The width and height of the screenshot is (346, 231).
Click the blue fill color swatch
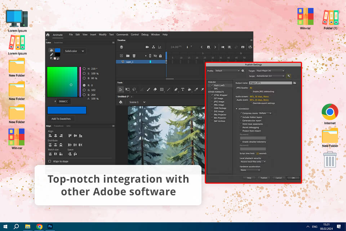pos(58,50)
